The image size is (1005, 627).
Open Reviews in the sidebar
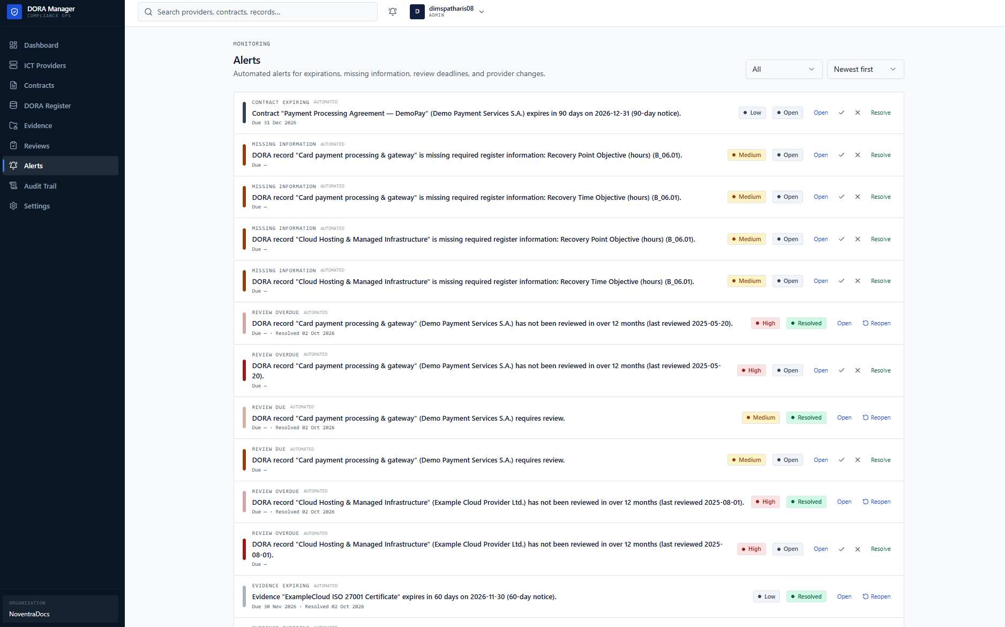61,146
